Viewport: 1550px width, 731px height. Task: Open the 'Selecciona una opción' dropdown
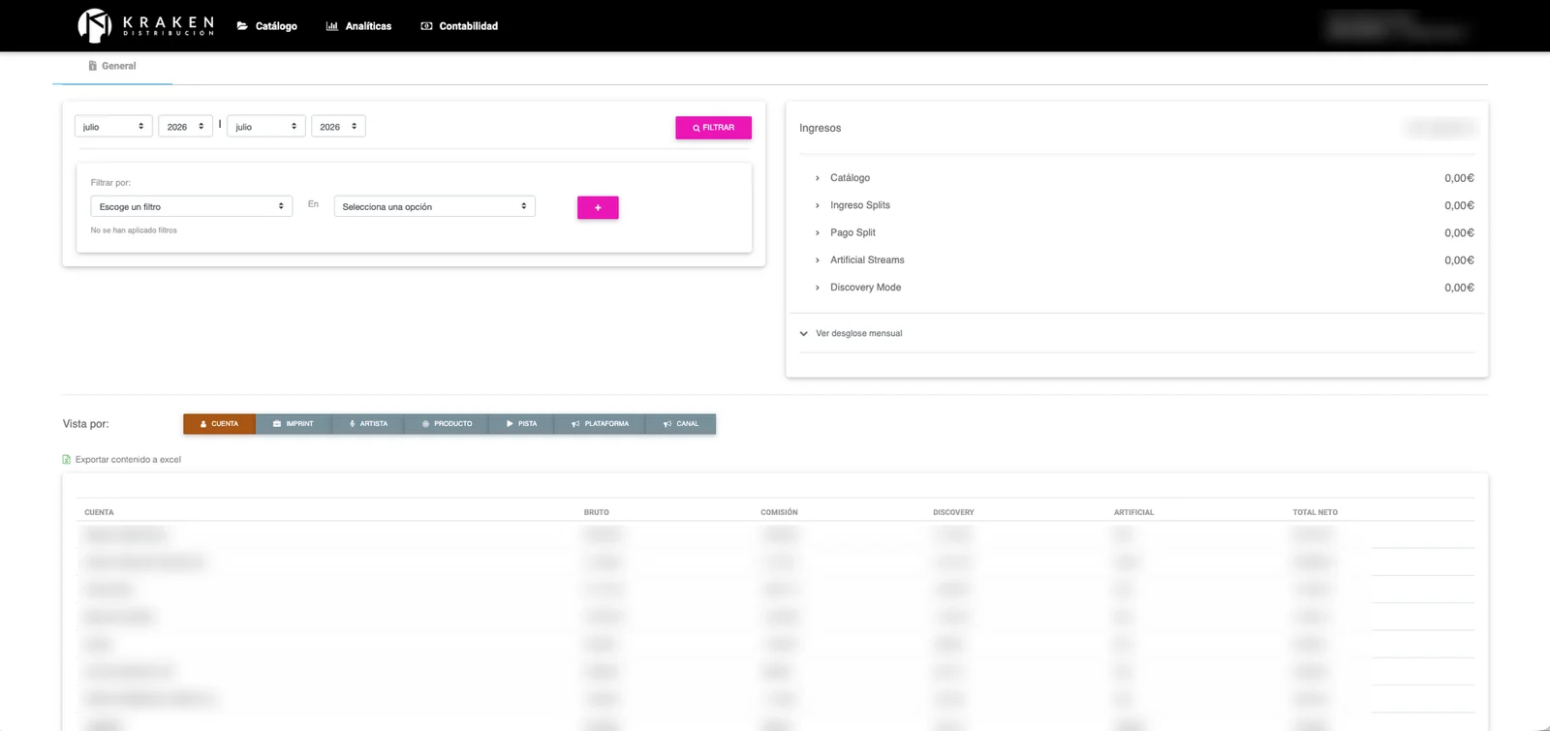(435, 206)
